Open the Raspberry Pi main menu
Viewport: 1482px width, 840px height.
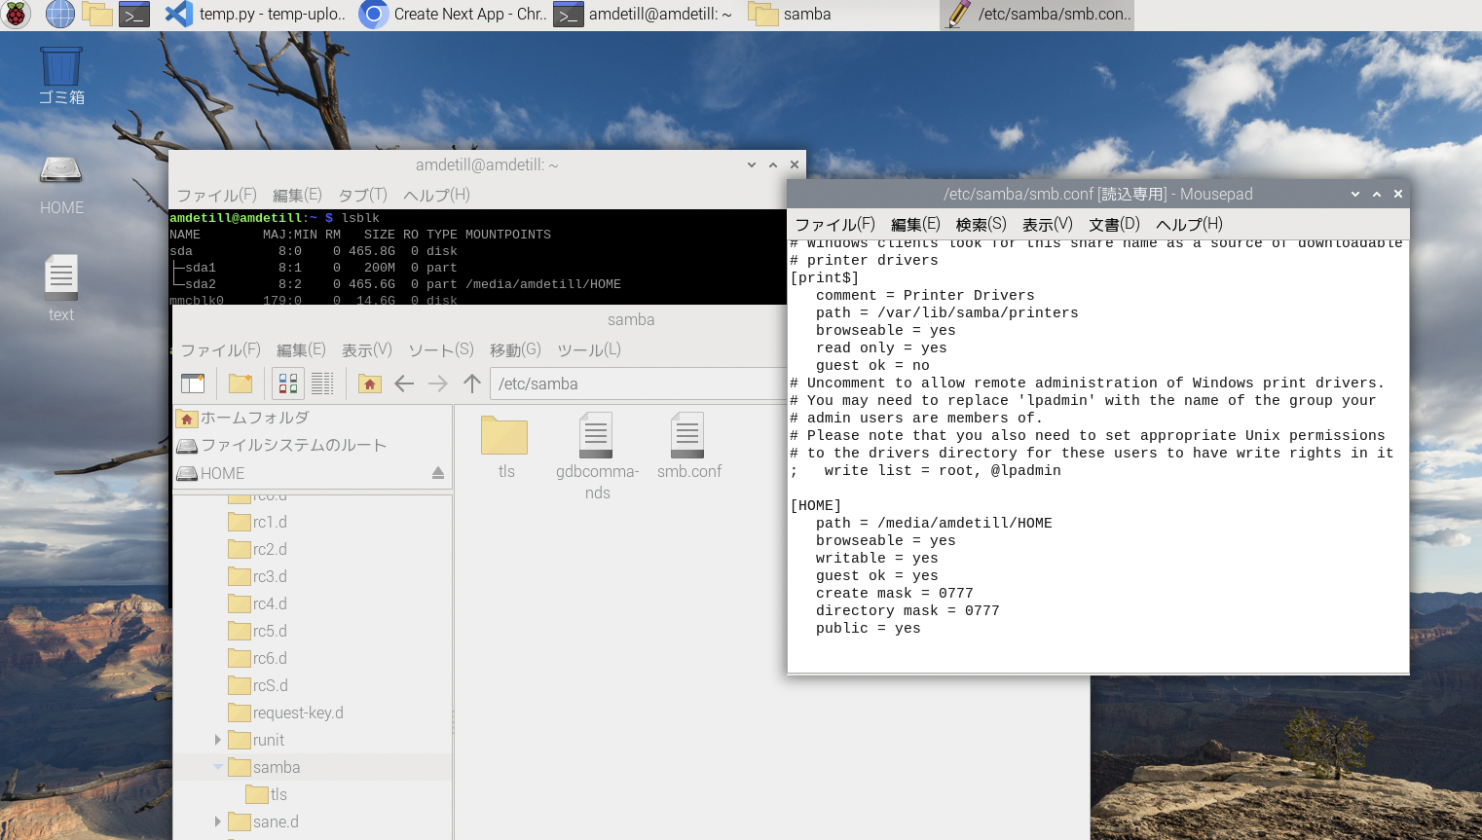(16, 14)
